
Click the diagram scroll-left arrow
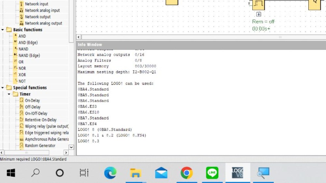79,37
